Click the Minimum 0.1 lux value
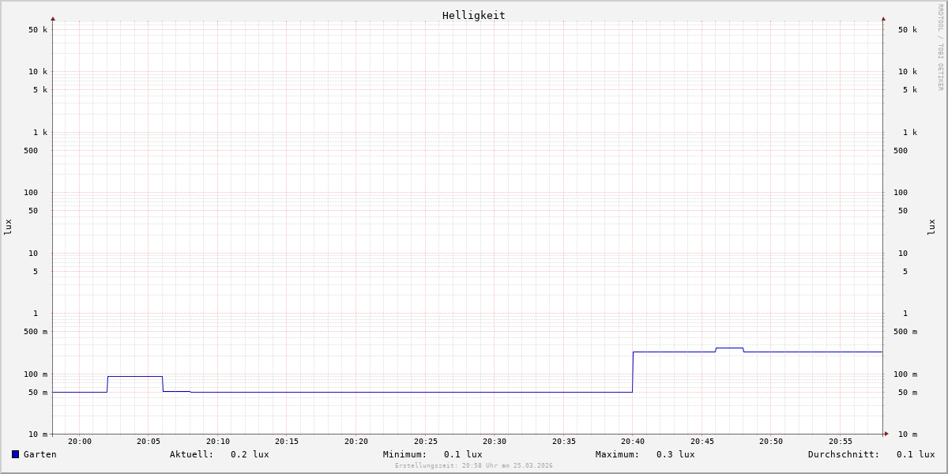The height and width of the screenshot is (474, 948). tap(463, 454)
